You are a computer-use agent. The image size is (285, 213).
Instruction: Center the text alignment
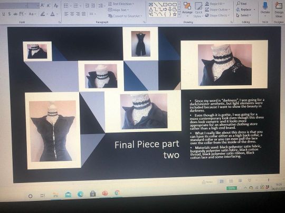point(72,14)
